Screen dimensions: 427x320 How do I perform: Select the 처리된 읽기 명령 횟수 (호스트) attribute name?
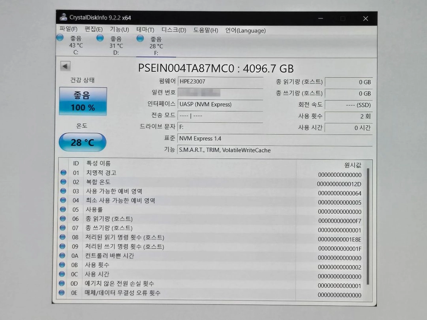pos(125,237)
